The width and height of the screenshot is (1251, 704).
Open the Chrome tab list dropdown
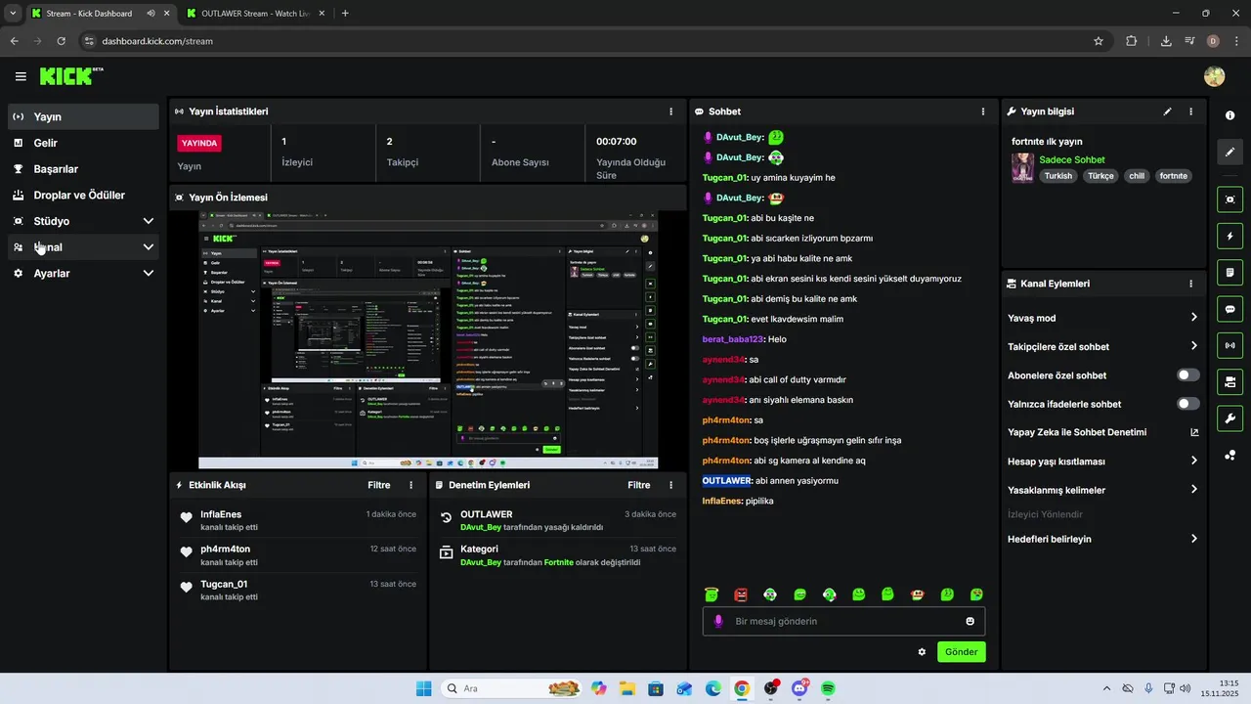pyautogui.click(x=12, y=14)
